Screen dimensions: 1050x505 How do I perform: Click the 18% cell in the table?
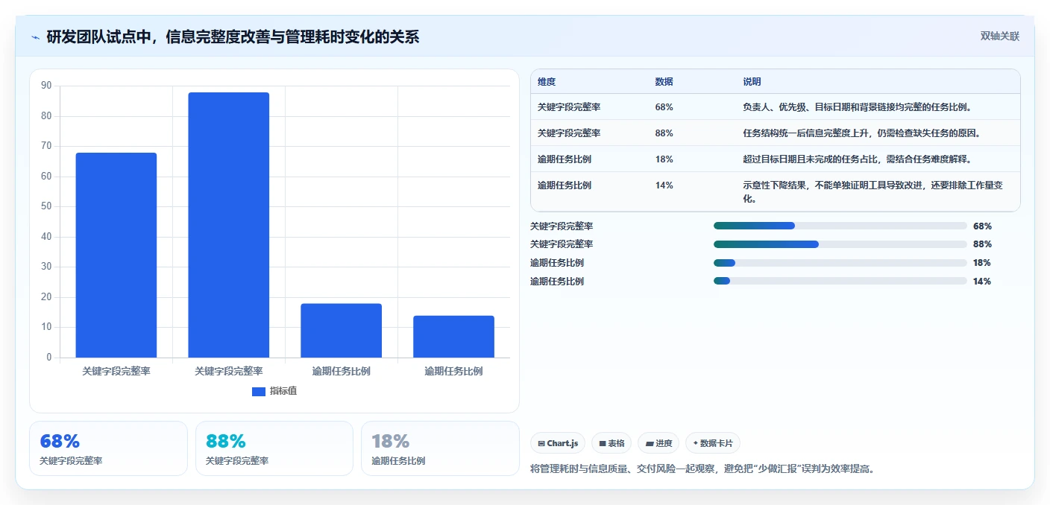[x=664, y=159]
